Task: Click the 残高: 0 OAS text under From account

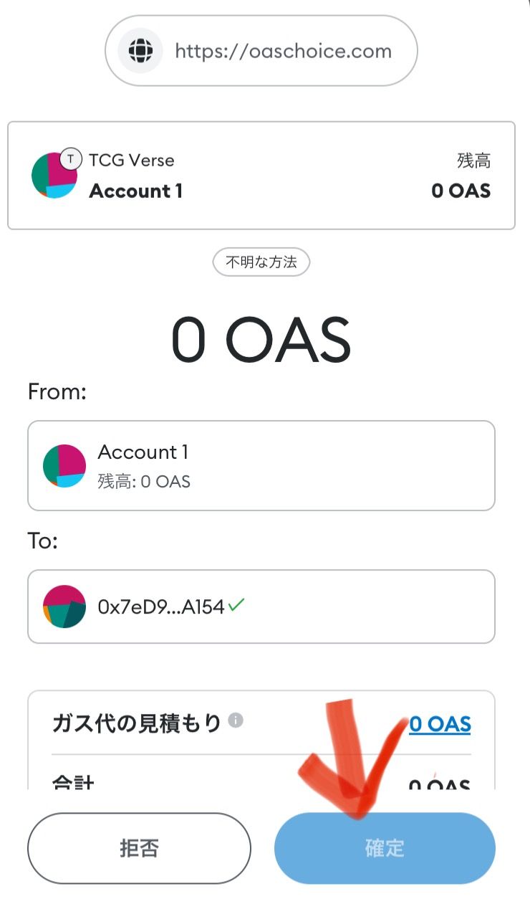Action: pos(144,481)
